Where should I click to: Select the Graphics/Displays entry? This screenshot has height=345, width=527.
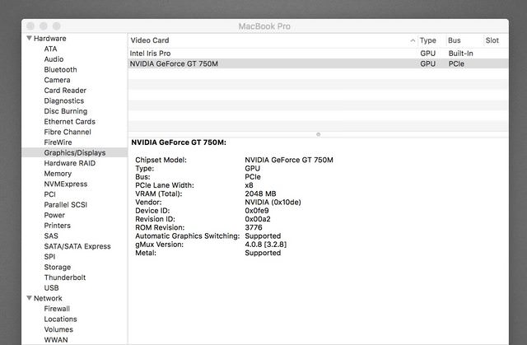click(x=75, y=153)
